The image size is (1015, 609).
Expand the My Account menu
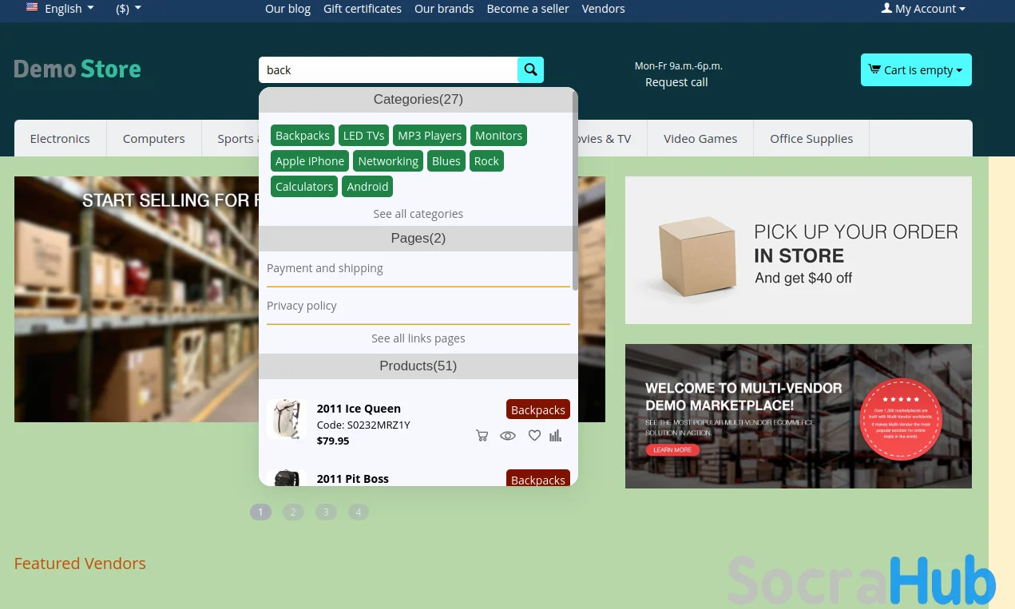(923, 9)
